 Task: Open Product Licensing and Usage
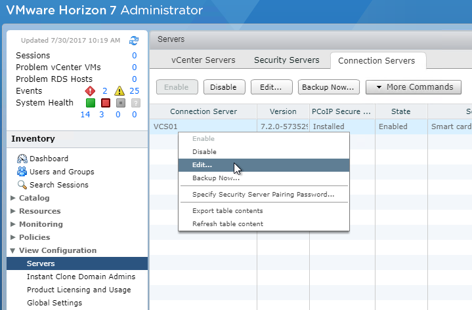click(79, 290)
